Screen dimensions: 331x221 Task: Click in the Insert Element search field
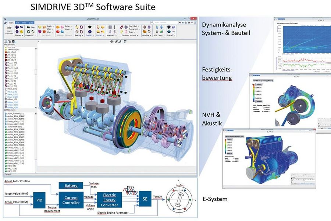tap(164, 22)
